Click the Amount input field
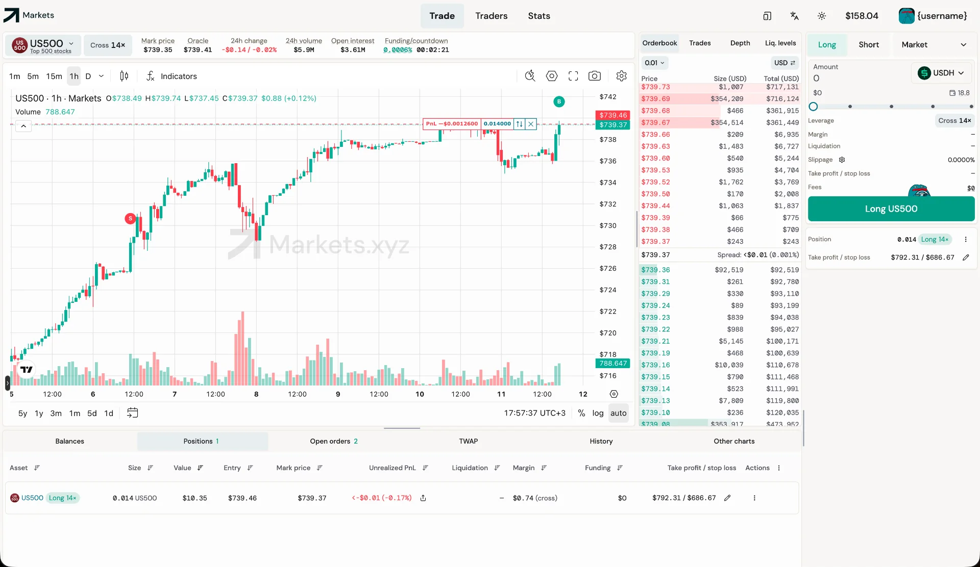The height and width of the screenshot is (567, 980). point(860,79)
